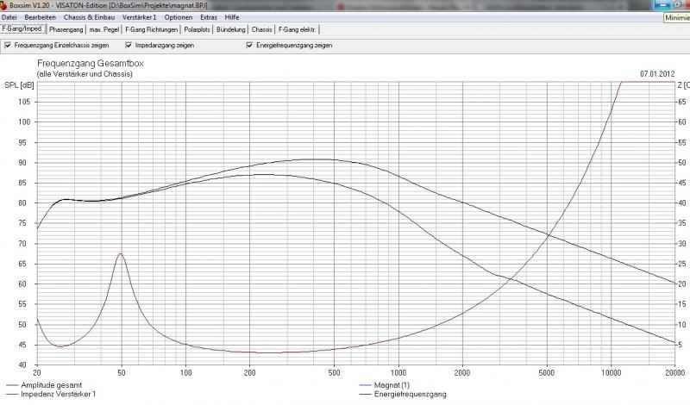Viewport: 690px width, 405px height.
Task: Disable 'Energiefrequenzgang zeigen' checkbox
Action: (249, 45)
